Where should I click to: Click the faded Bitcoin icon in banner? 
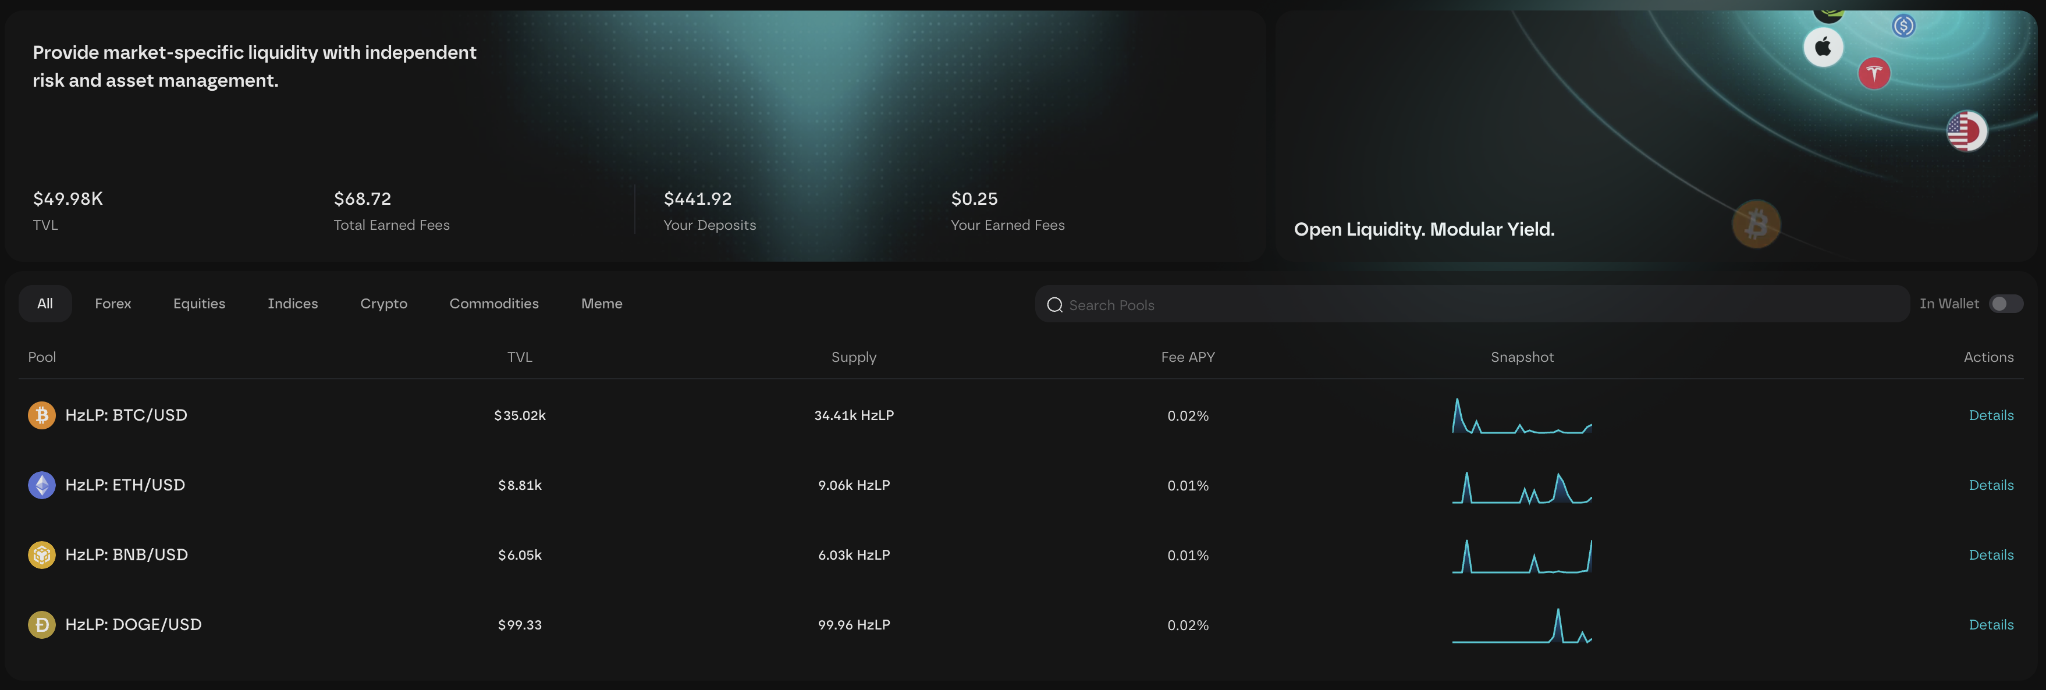1755,224
